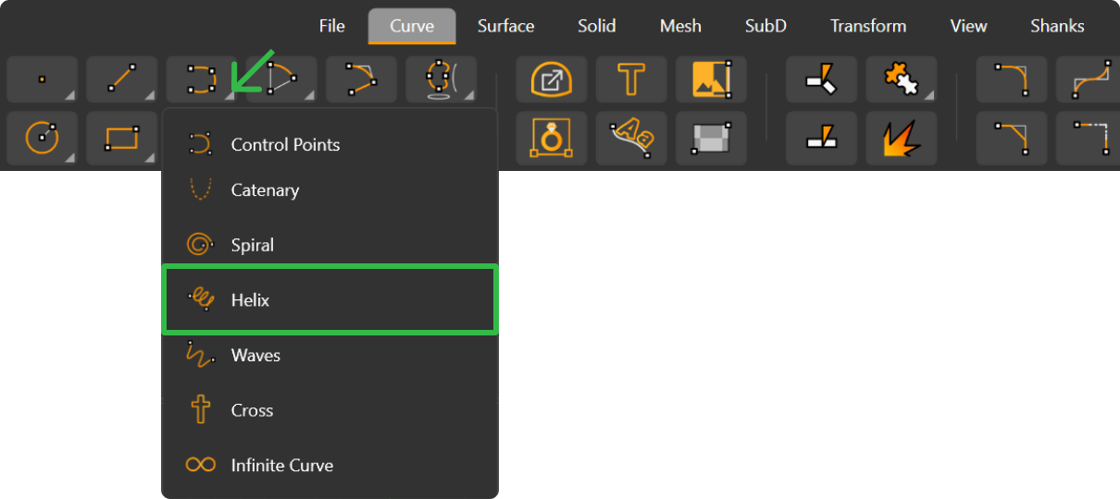Screen dimensions: 1120x499
Task: Click the Text on curve icon
Action: (x=631, y=139)
